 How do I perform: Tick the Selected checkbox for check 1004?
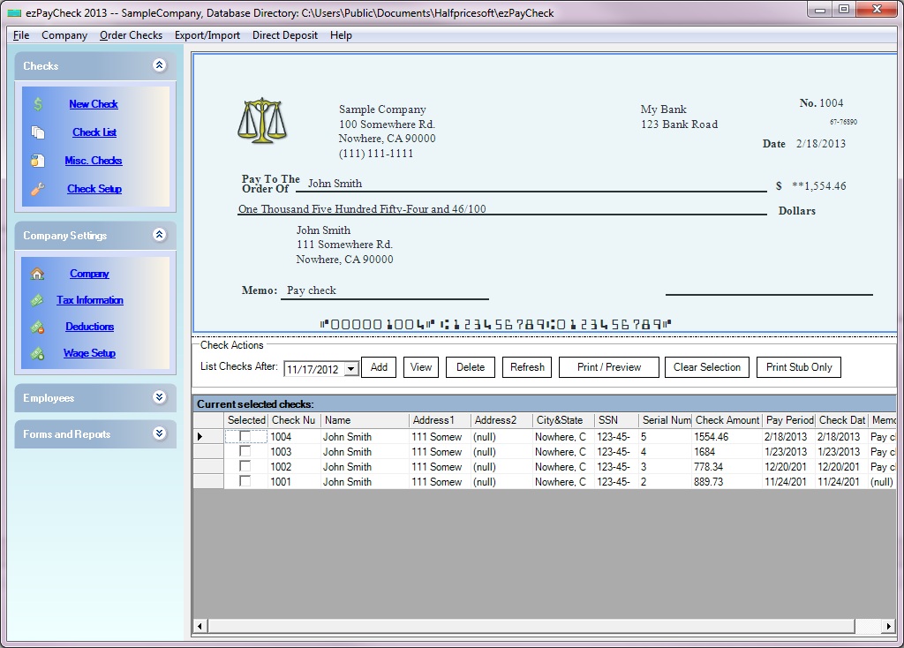point(245,436)
